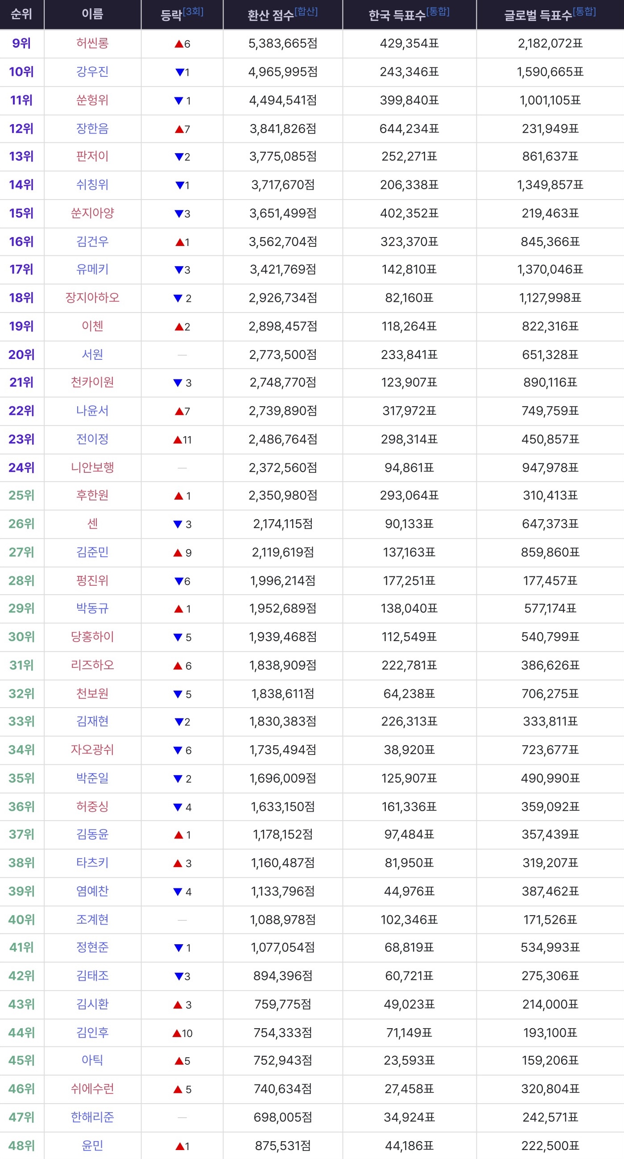Click the blue down triangle in 강우진's row
The height and width of the screenshot is (1159, 624).
click(179, 72)
